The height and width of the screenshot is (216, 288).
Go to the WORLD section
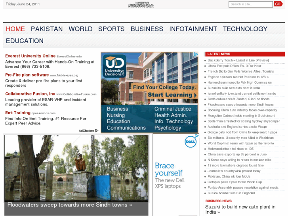click(80, 29)
